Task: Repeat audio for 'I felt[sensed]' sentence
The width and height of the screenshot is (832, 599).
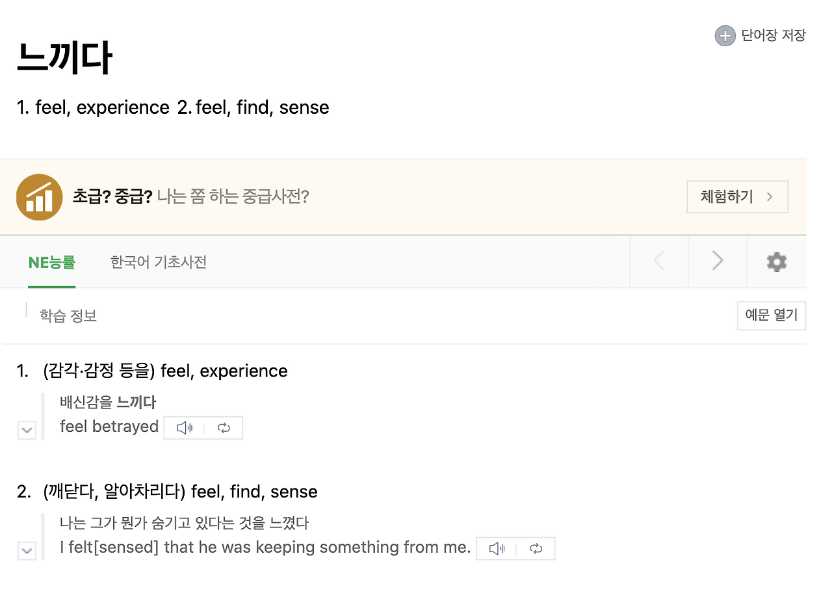Action: click(536, 549)
